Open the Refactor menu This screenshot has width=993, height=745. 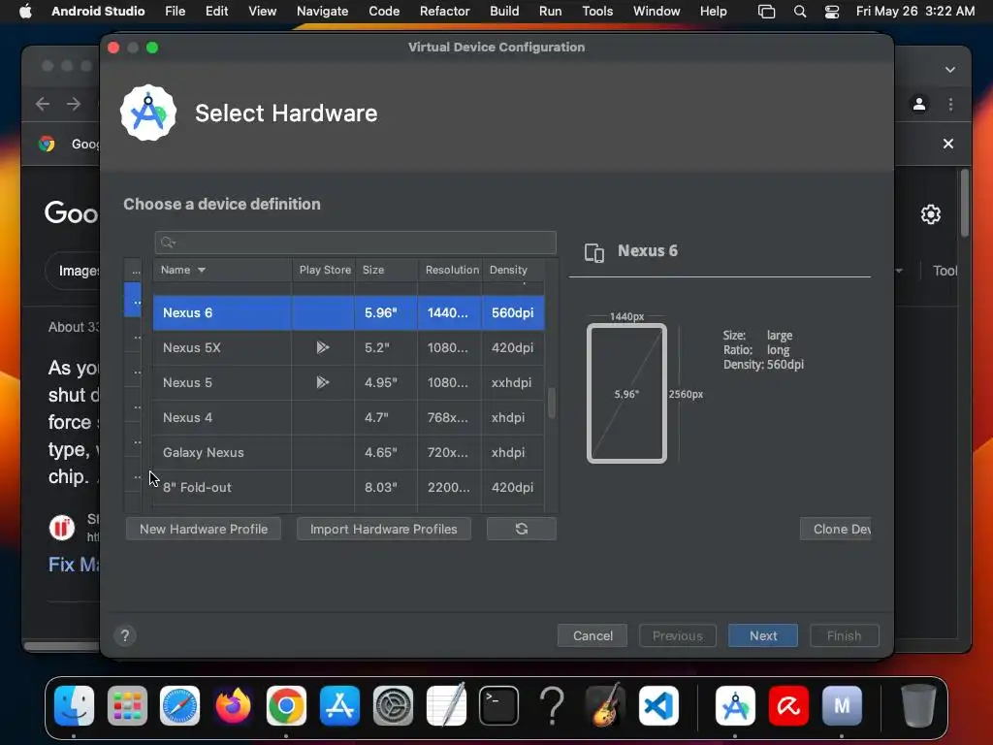click(x=444, y=12)
